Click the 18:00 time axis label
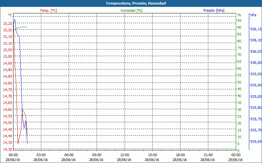 click(180, 155)
